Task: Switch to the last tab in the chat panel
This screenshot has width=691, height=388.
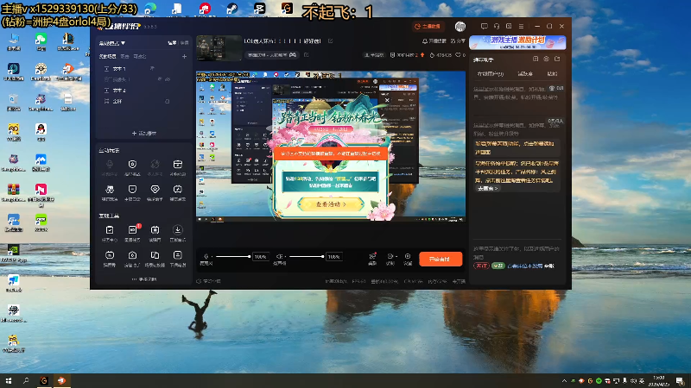Action: (x=552, y=74)
